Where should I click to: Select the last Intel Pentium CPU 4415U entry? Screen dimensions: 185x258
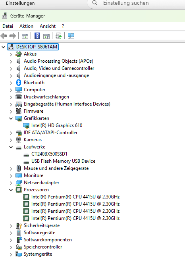point(75,218)
